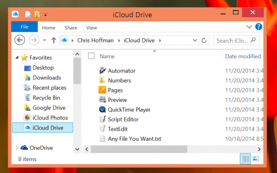Open Downloads in Favorites
Screen dimensions: 277x173
(x=47, y=78)
